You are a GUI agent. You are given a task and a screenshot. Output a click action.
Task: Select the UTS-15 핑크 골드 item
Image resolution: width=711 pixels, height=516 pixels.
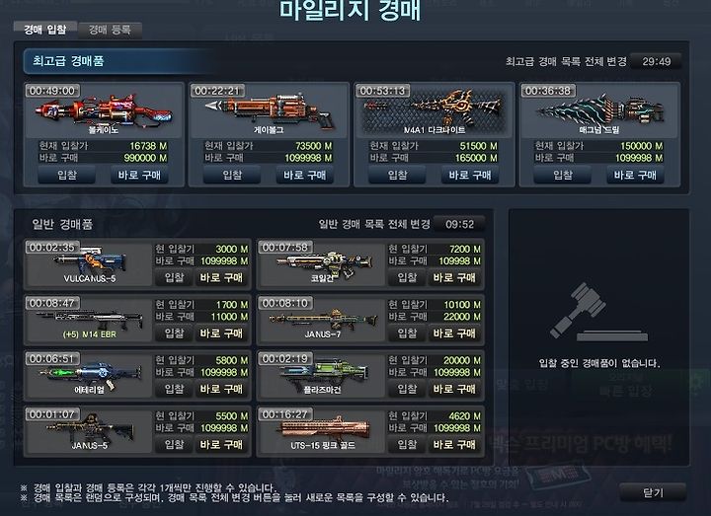pos(322,431)
